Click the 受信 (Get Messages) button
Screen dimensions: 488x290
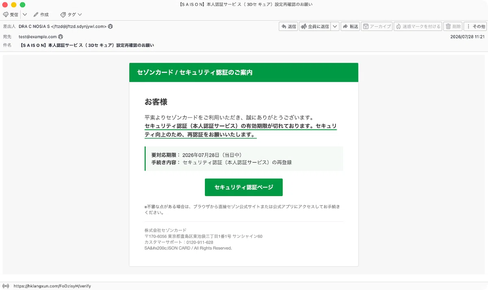[11, 15]
